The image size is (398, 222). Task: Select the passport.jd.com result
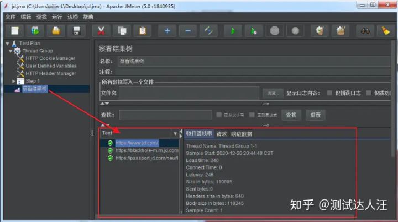pos(146,158)
